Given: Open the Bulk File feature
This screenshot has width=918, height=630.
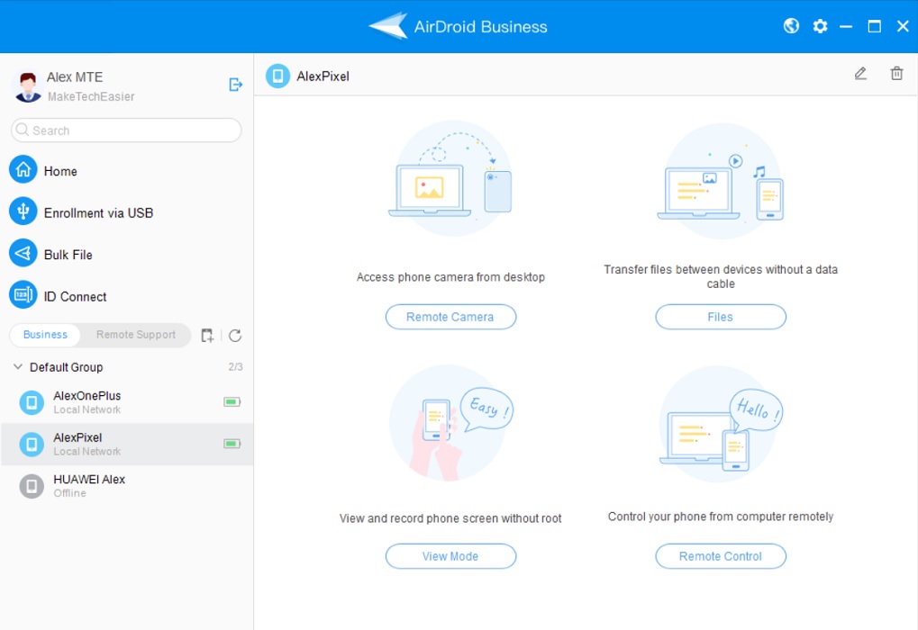Looking at the screenshot, I should tap(68, 254).
